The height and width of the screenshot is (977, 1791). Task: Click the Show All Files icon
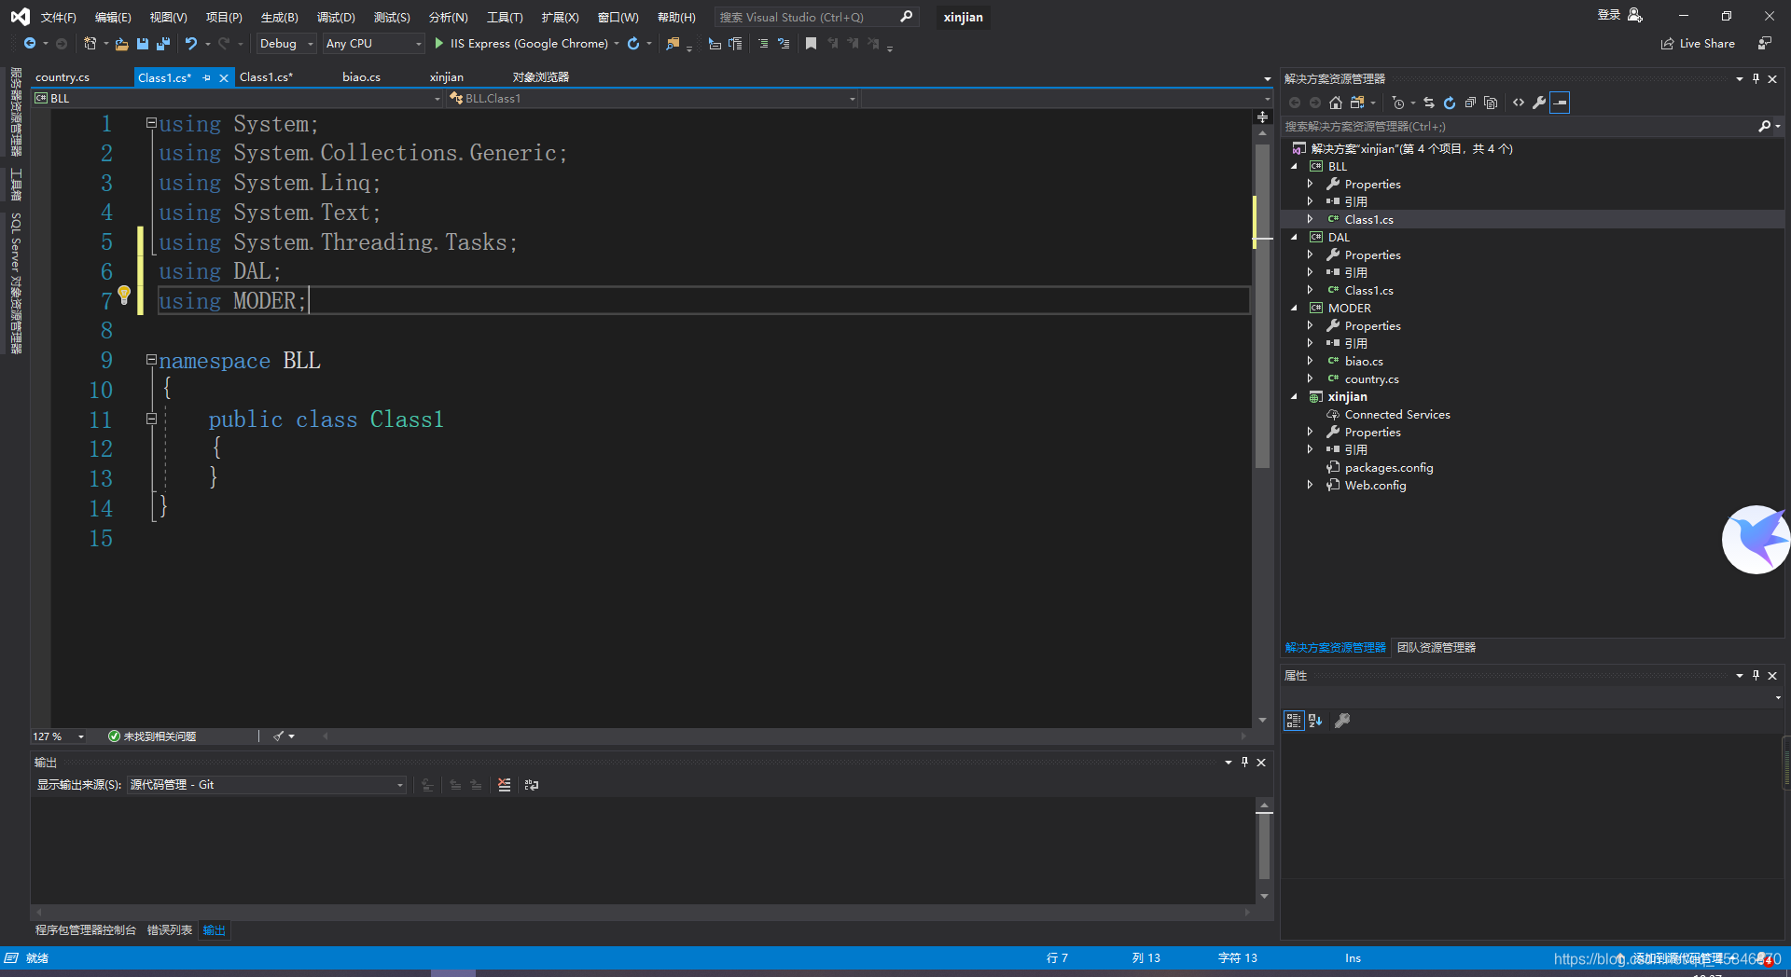[1491, 103]
